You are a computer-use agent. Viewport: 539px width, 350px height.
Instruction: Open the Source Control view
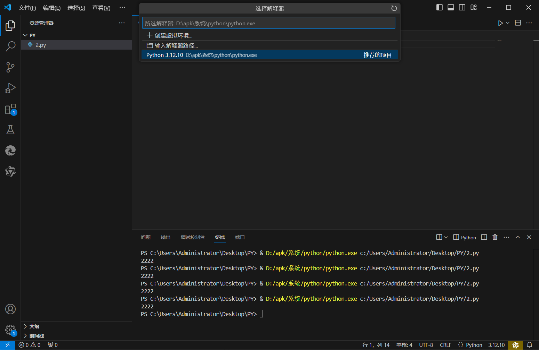point(10,67)
